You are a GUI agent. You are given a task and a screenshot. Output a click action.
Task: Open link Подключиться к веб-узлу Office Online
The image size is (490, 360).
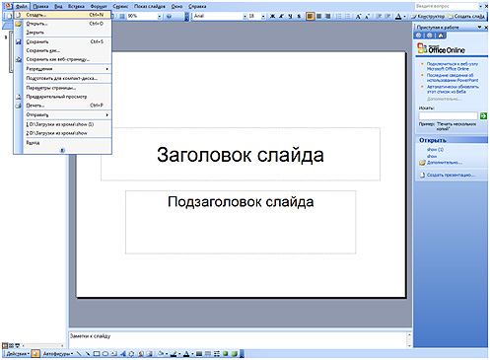pos(453,66)
